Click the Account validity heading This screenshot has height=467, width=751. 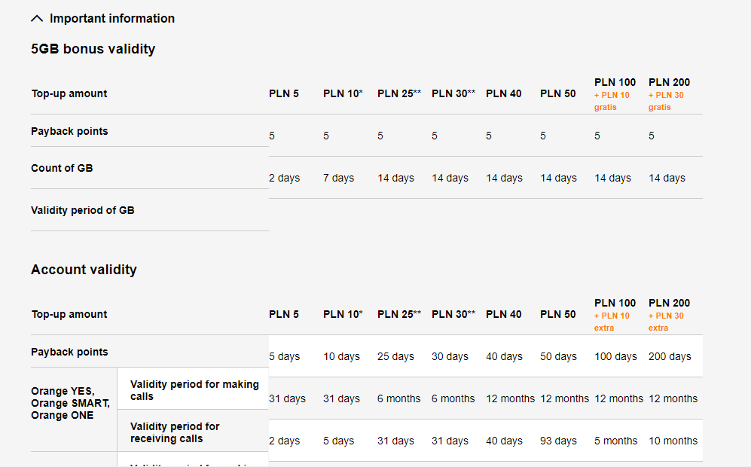coord(84,270)
